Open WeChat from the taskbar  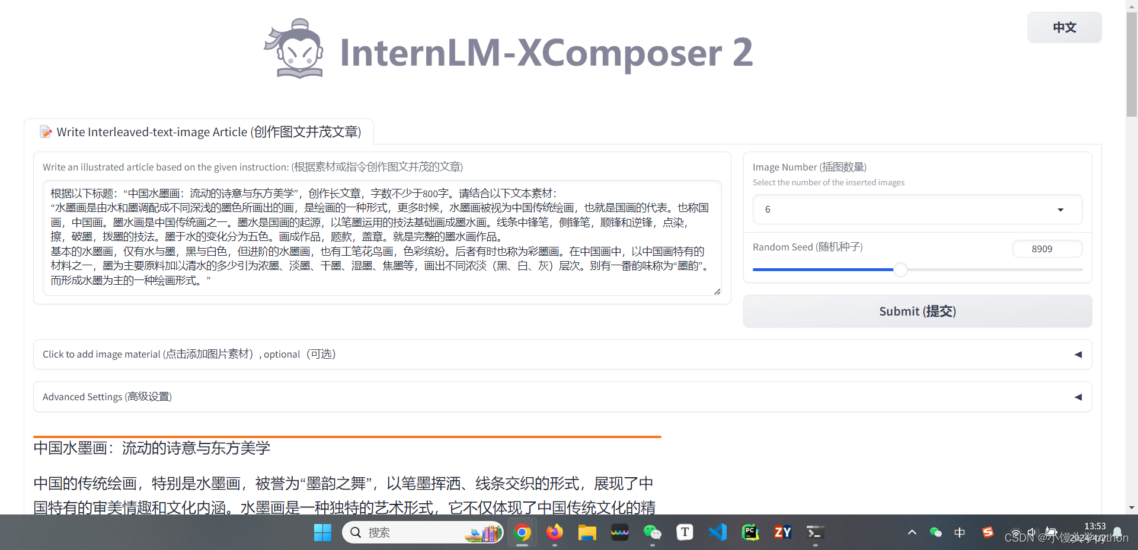click(x=653, y=532)
